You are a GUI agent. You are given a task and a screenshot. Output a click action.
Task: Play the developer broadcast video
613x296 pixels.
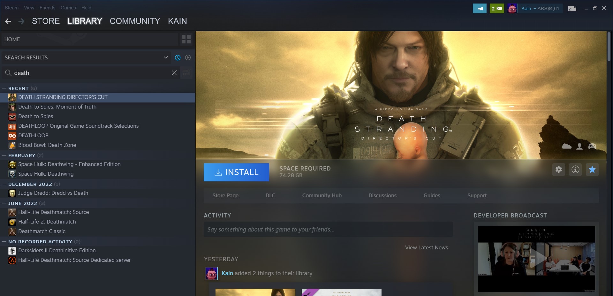pos(536,259)
